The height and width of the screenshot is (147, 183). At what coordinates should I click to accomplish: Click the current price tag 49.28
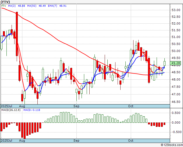(175, 63)
